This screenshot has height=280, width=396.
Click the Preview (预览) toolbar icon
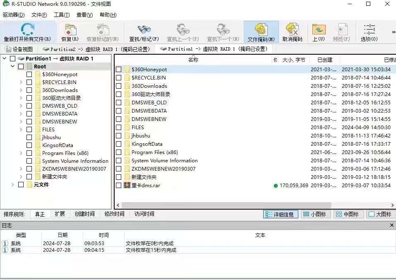pyautogui.click(x=341, y=29)
